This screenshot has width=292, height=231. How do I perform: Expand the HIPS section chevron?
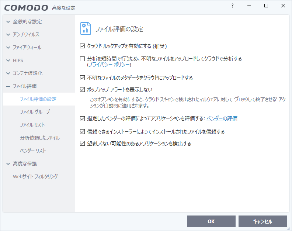(8, 60)
